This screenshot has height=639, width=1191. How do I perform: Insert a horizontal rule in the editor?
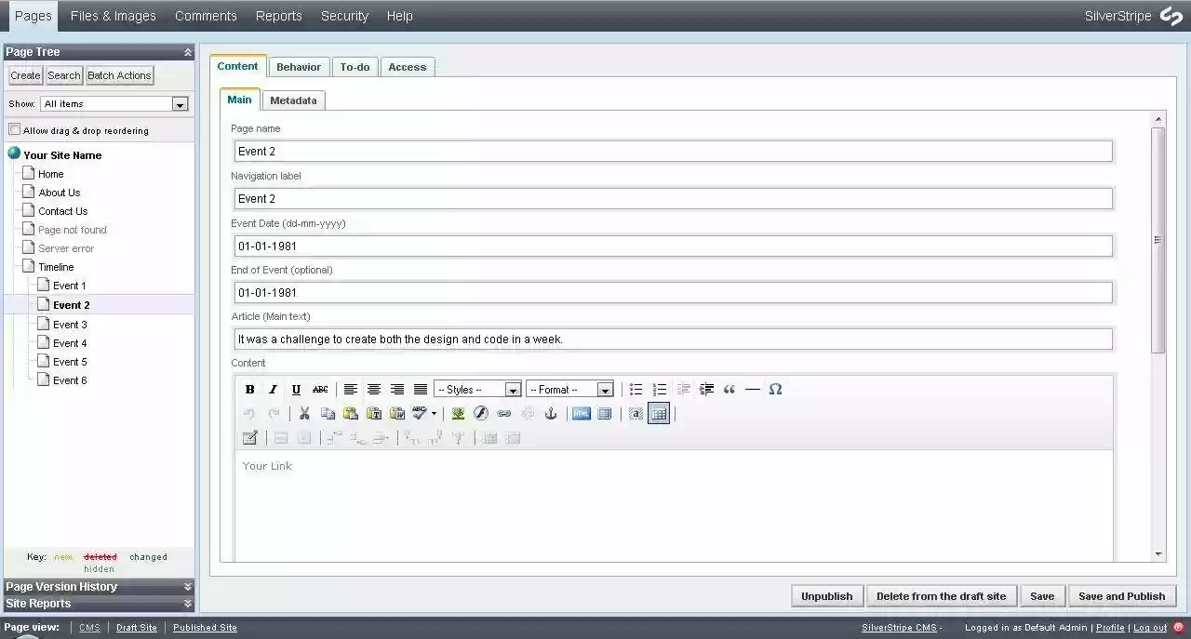[x=753, y=389]
